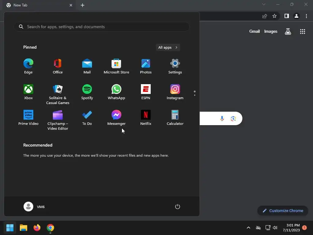
Task: Open a new tab with plus button
Action: pyautogui.click(x=83, y=5)
